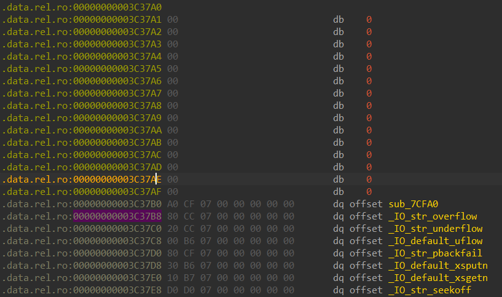Viewport: 502px width, 297px height.
Task: Select the address 00000000003C37E8
Action: (117, 290)
